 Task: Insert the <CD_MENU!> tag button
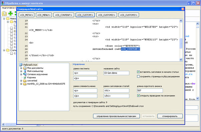click(x=44, y=15)
